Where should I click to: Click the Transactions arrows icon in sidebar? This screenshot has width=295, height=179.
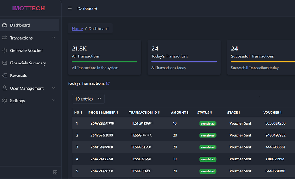point(5,38)
